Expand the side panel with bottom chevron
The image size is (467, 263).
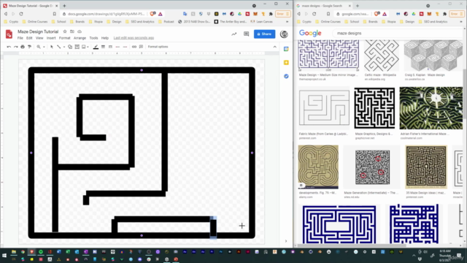(x=286, y=241)
